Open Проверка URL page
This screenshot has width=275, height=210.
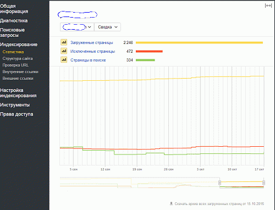(x=15, y=65)
